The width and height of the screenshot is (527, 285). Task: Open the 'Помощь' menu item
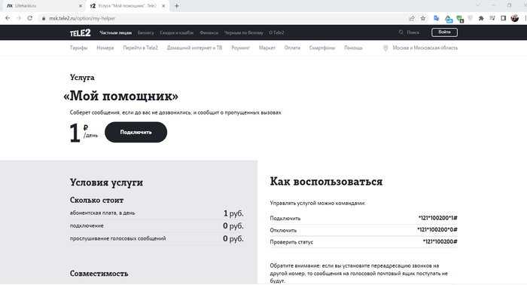click(353, 47)
